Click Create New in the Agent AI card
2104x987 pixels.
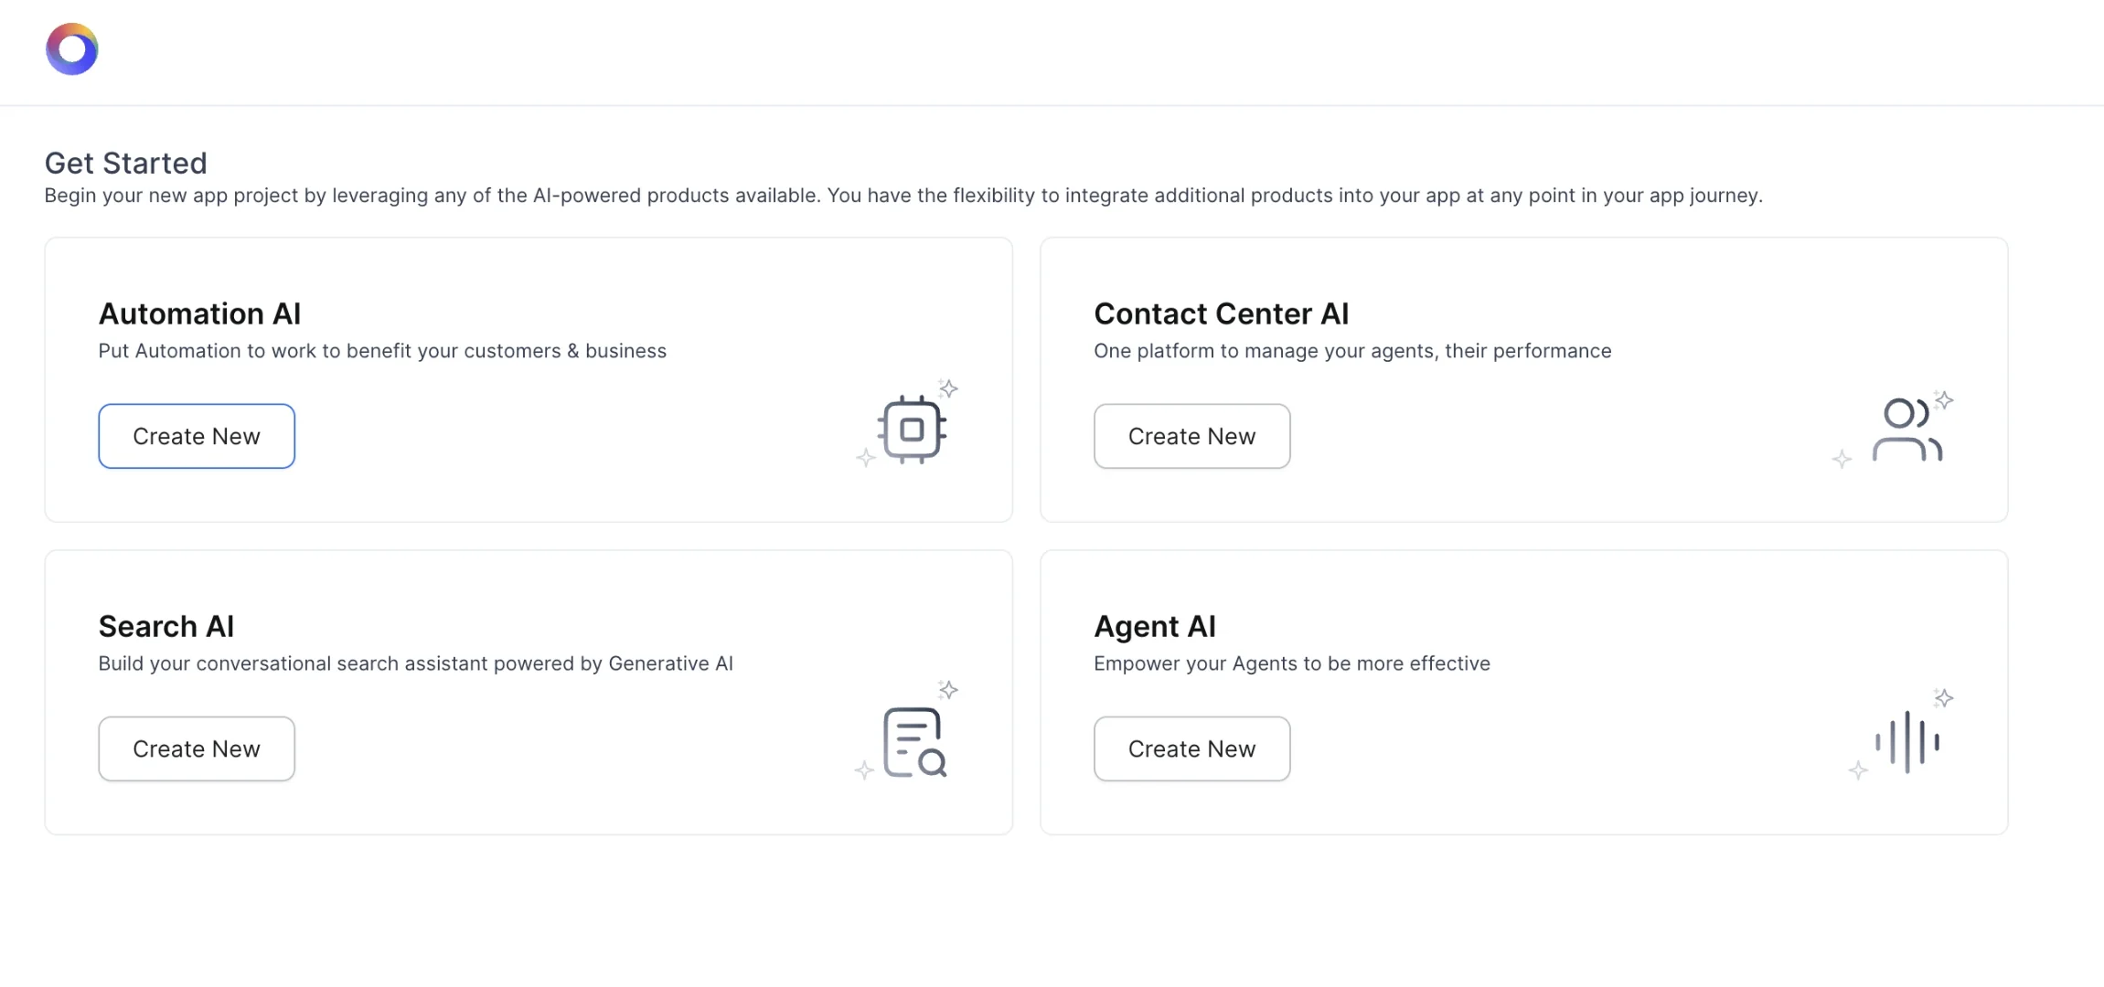pos(1191,748)
